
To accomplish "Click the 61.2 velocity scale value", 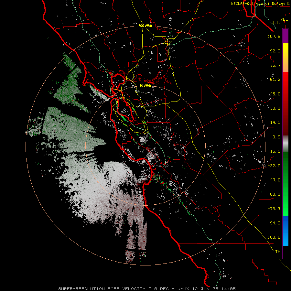I will tap(275, 80).
